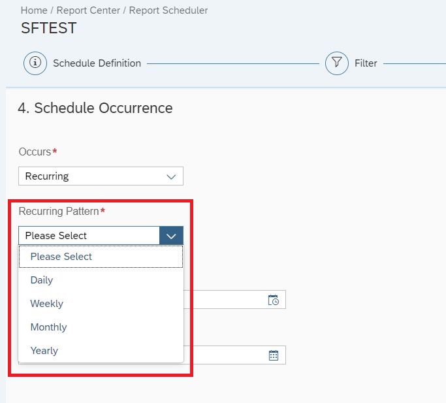Choose Daily from the pattern list
446x403 pixels.
(101, 280)
